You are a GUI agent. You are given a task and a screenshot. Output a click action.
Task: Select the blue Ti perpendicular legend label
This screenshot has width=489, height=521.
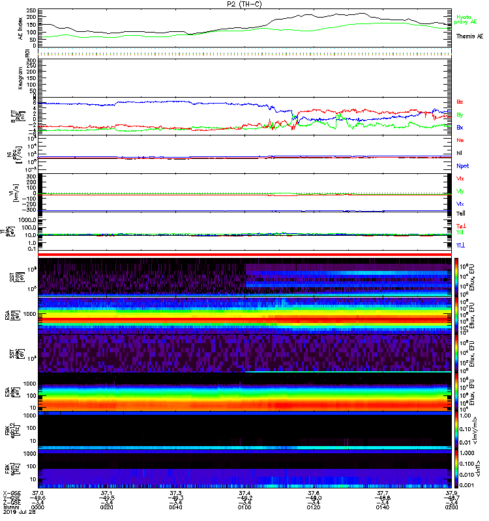(x=460, y=246)
